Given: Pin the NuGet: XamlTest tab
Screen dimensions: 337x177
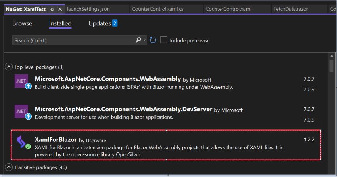Looking at the screenshot, I should click(x=52, y=9).
